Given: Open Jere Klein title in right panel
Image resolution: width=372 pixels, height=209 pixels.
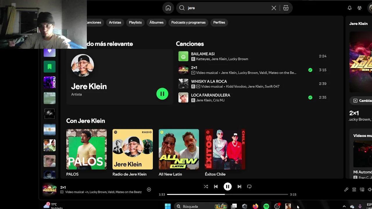Looking at the screenshot, I should tap(358, 24).
